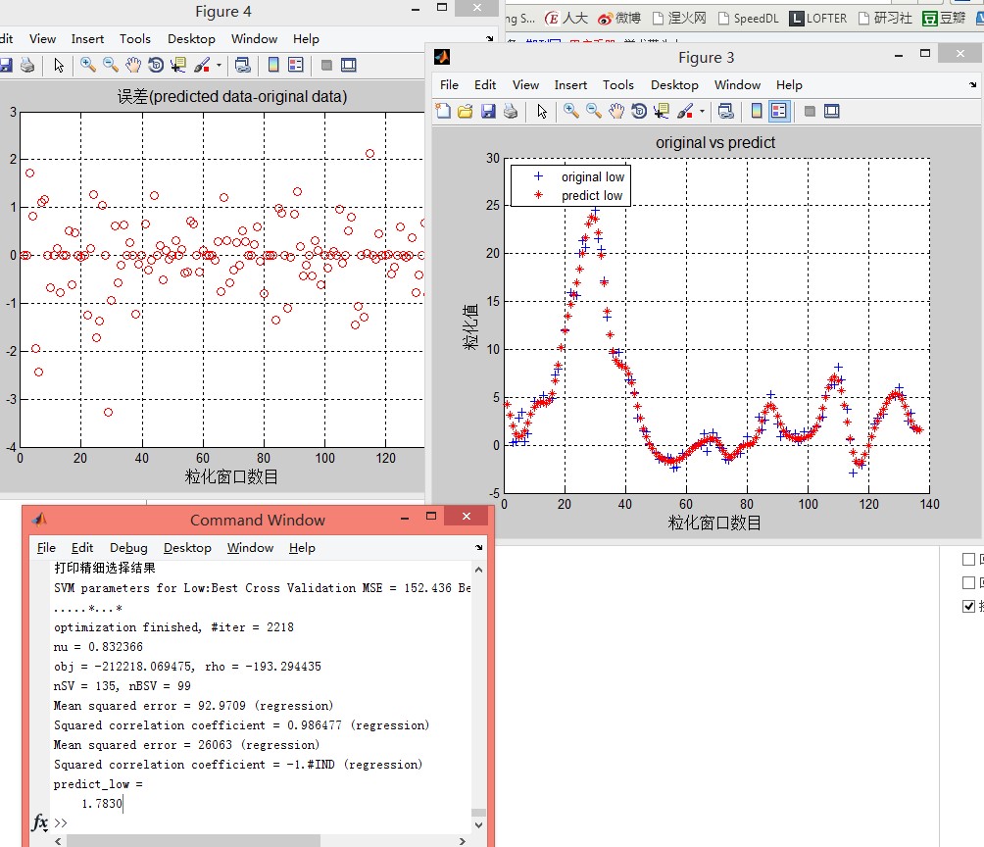Viewport: 984px width, 847px height.
Task: Check the empty checkbox at the right edge
Action: 968,559
